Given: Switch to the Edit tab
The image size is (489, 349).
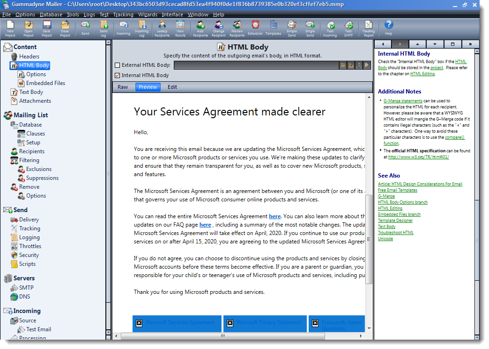Looking at the screenshot, I should [x=172, y=87].
